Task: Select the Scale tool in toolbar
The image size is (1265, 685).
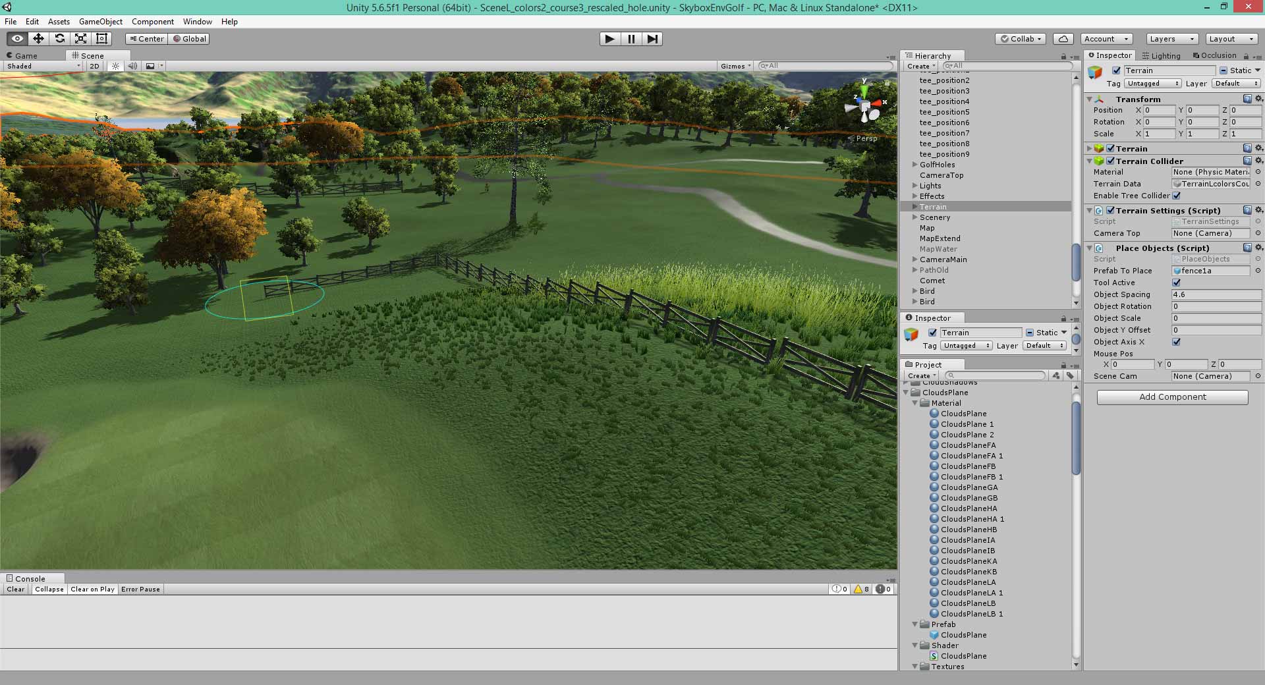Action: [x=80, y=39]
